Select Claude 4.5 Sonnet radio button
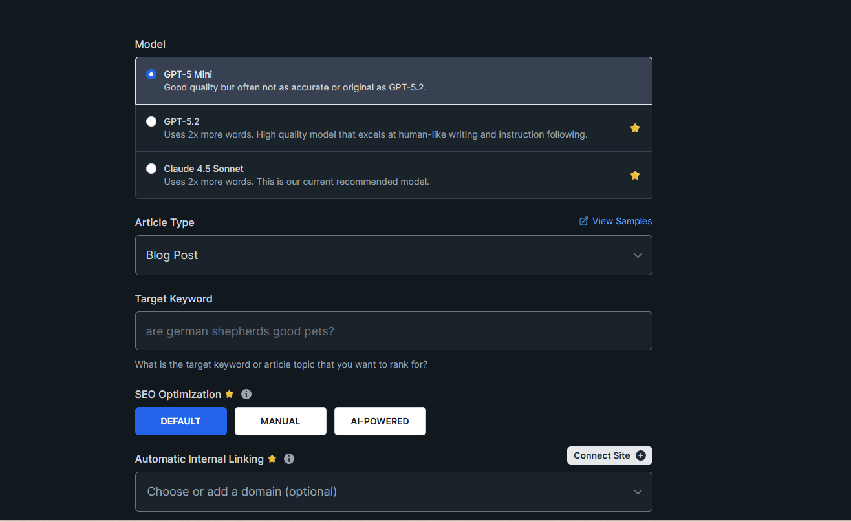Viewport: 851px width, 522px height. pyautogui.click(x=151, y=169)
